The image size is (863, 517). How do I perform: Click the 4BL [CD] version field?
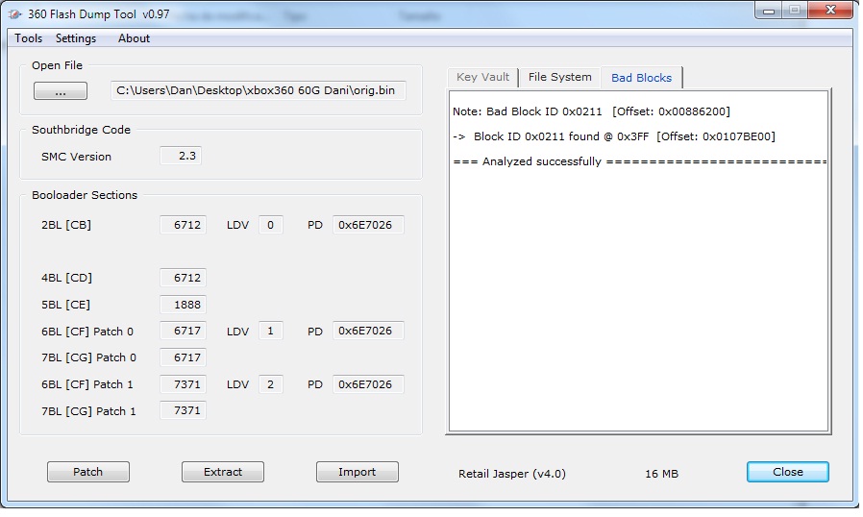(184, 278)
